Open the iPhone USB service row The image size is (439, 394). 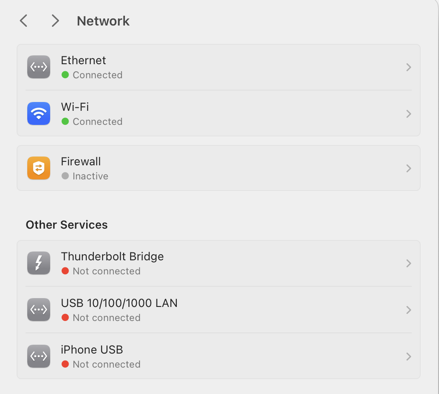pos(219,356)
